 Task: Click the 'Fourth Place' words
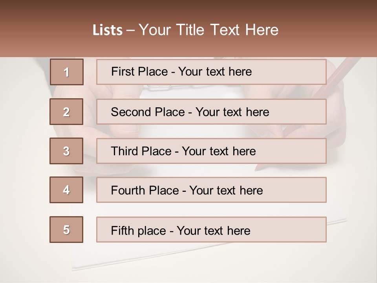[x=145, y=190]
